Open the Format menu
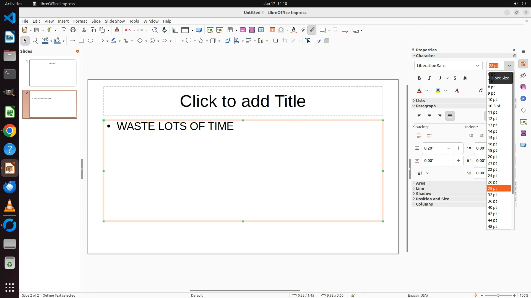This screenshot has width=531, height=298. click(x=80, y=21)
